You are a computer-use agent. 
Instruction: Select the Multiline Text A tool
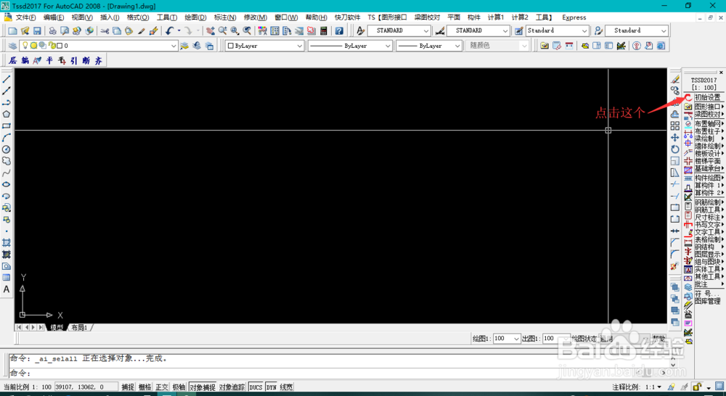click(x=7, y=289)
